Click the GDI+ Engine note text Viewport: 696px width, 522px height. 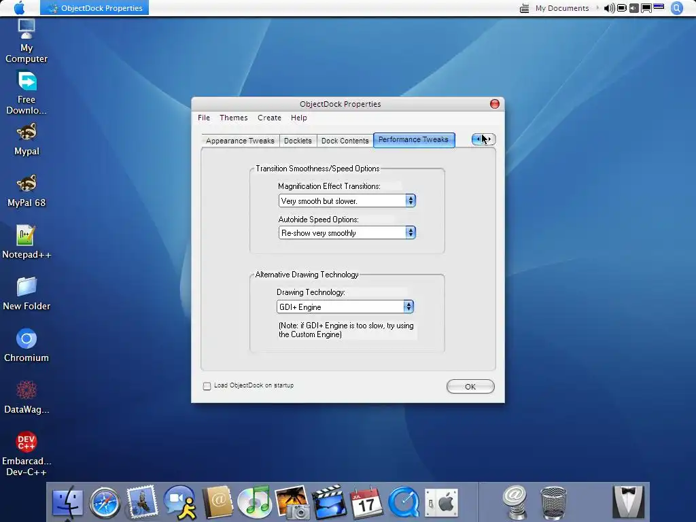[x=346, y=330]
